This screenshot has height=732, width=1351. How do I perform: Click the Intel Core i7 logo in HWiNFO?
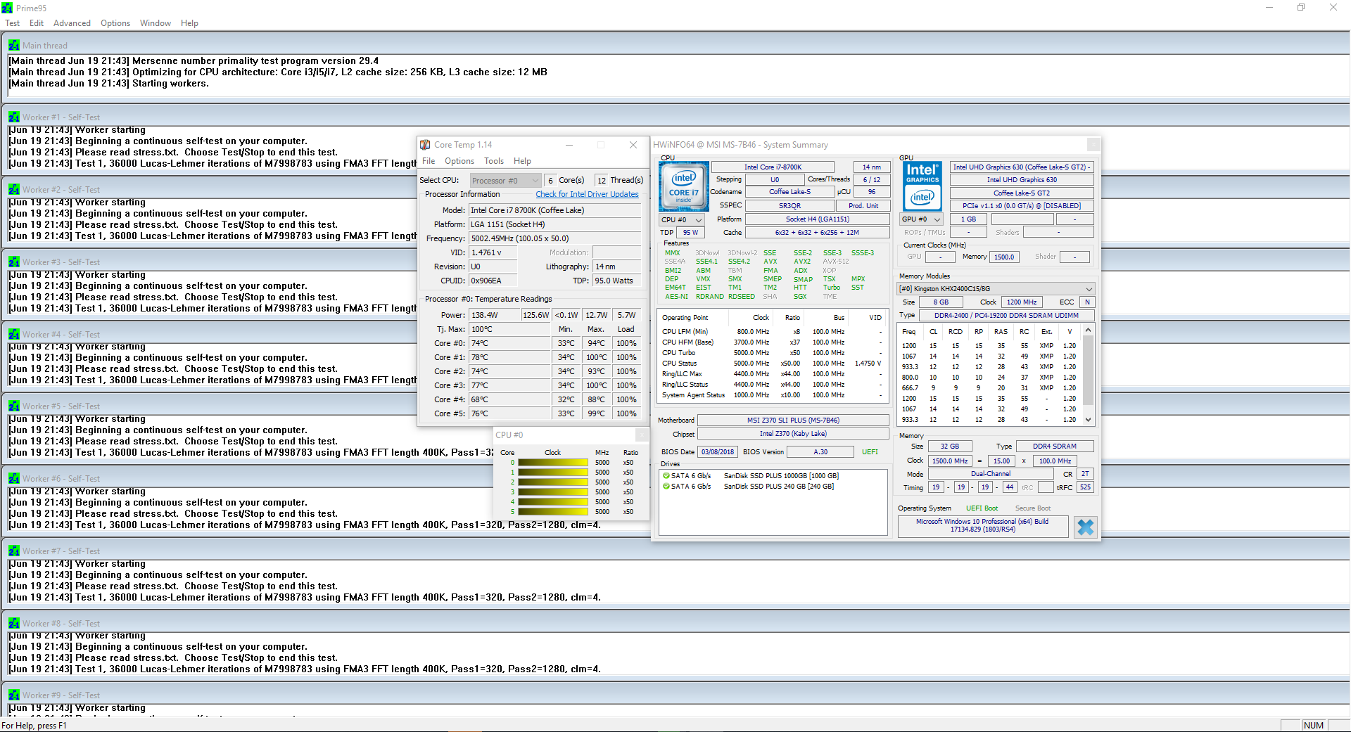(683, 186)
